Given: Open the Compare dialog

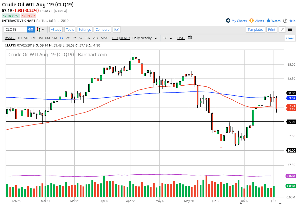Looking at the screenshot, I should (102, 29).
